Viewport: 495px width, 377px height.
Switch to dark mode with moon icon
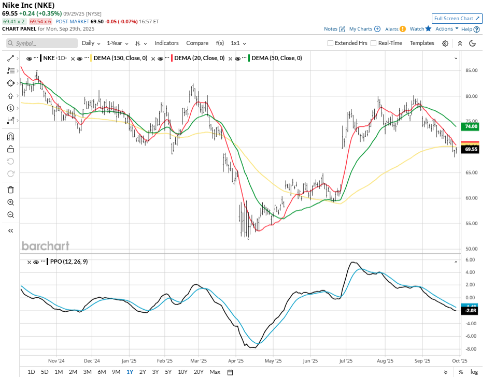pos(473,43)
